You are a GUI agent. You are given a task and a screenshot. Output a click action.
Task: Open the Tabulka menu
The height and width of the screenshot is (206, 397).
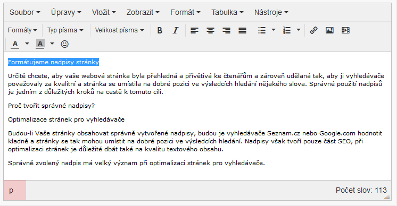click(x=227, y=12)
